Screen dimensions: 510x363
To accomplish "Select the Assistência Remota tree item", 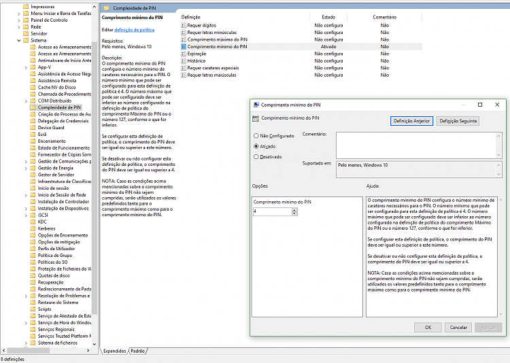I will [x=57, y=81].
